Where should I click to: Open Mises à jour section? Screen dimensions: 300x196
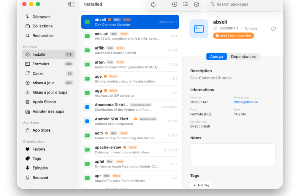click(49, 83)
